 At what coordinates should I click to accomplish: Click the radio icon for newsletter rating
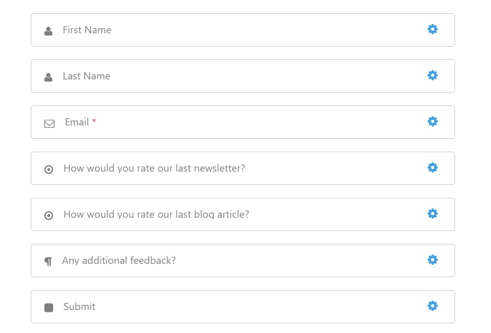49,169
